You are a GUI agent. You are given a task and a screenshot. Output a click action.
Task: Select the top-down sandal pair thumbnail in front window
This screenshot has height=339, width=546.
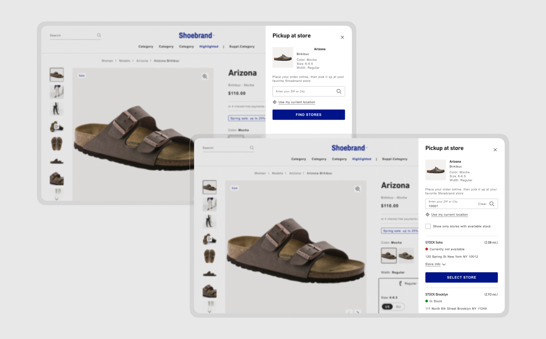(210, 256)
